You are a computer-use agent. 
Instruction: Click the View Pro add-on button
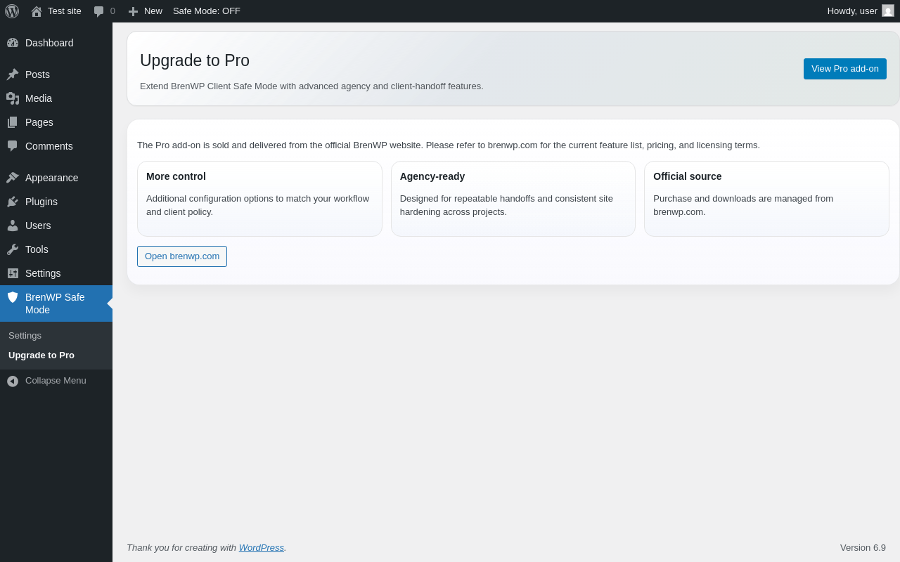point(844,69)
